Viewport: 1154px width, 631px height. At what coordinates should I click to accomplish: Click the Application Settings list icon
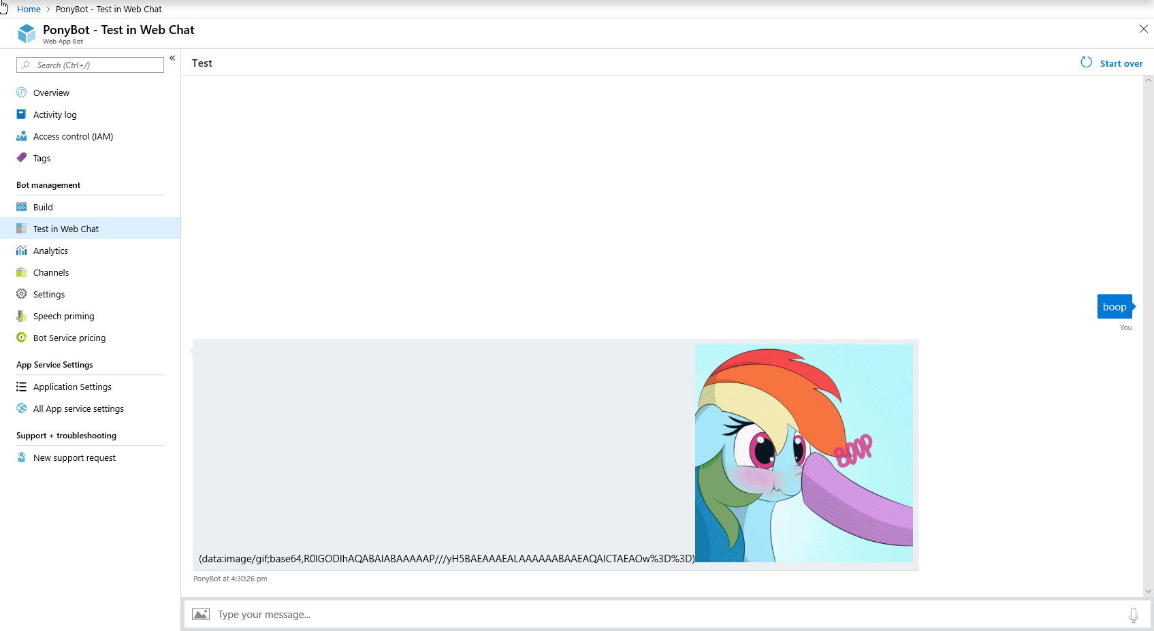[22, 387]
